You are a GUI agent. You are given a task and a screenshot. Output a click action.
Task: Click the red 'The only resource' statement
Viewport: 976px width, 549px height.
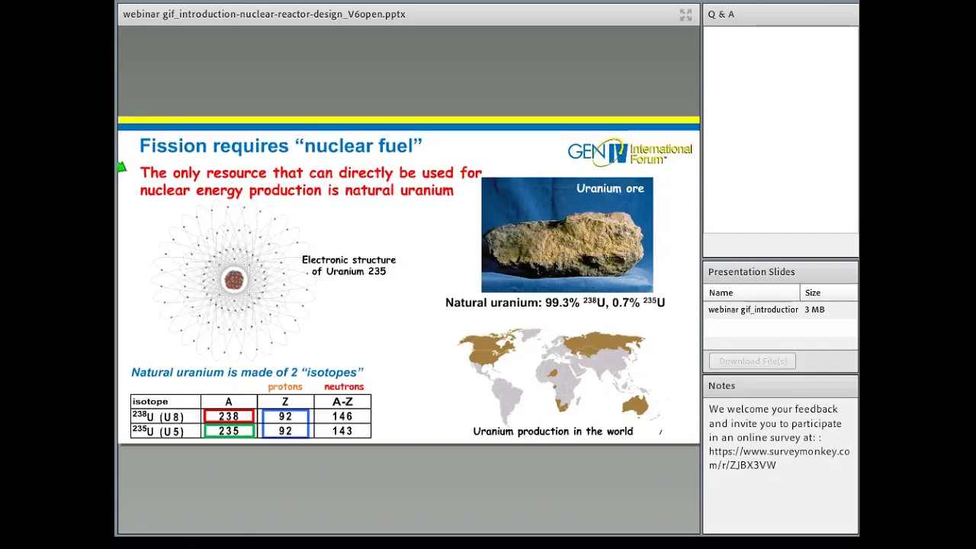310,181
